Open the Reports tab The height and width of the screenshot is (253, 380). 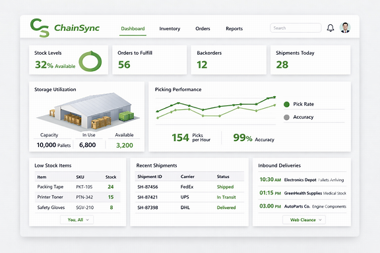click(234, 28)
